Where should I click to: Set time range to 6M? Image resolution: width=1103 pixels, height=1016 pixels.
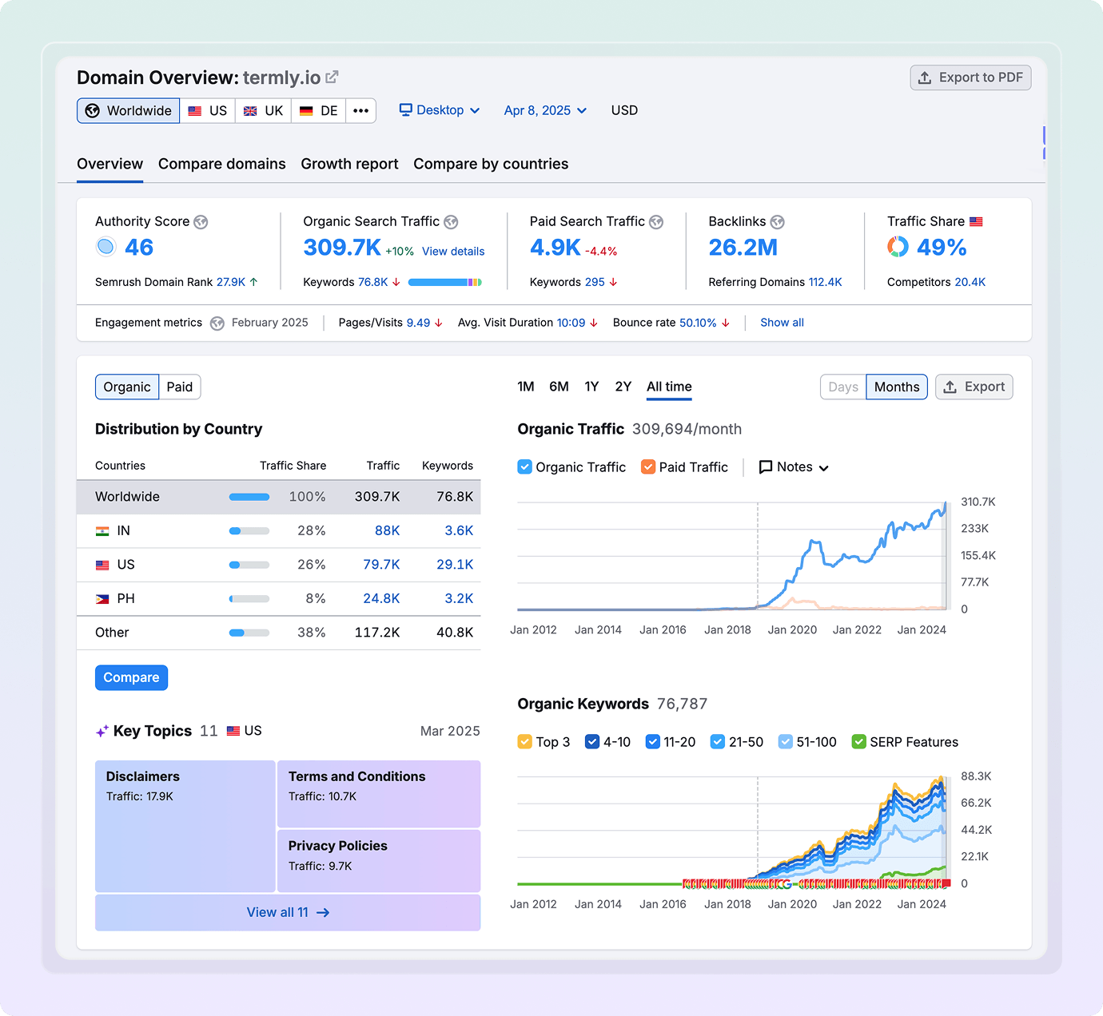[559, 387]
